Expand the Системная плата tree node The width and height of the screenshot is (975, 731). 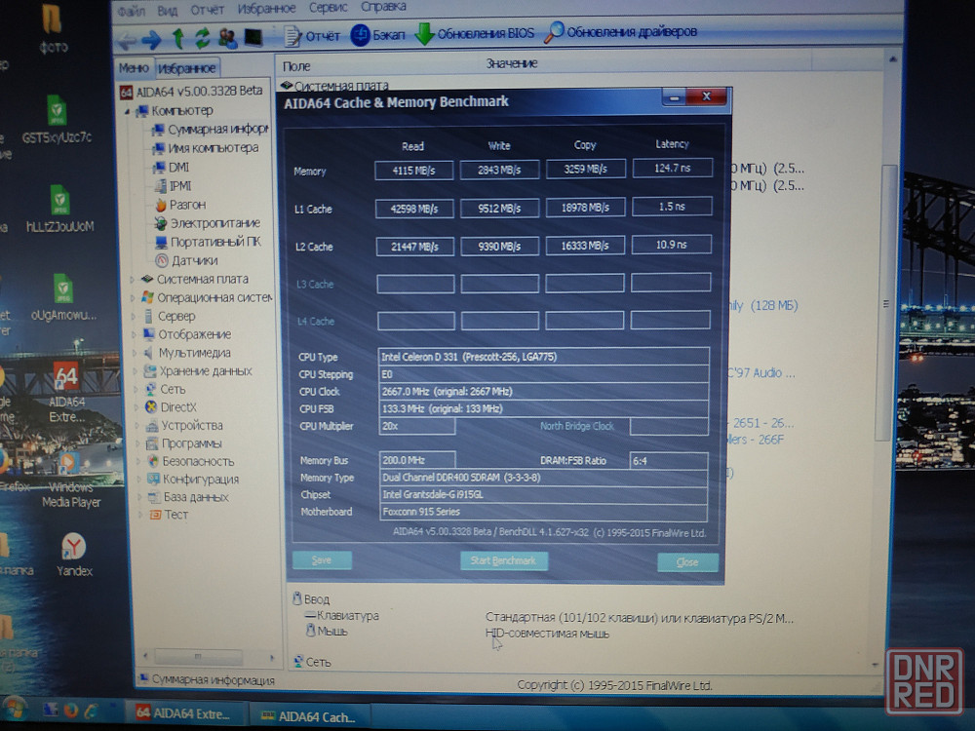(133, 279)
